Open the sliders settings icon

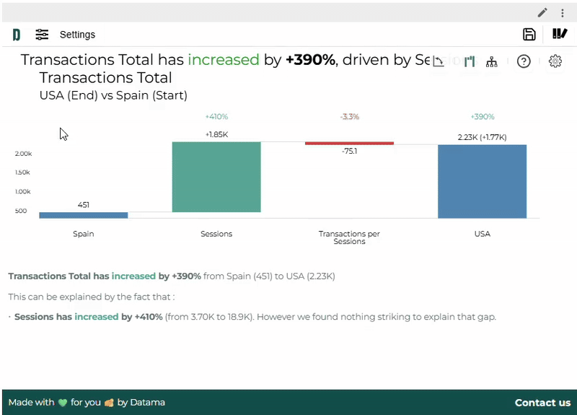(43, 35)
